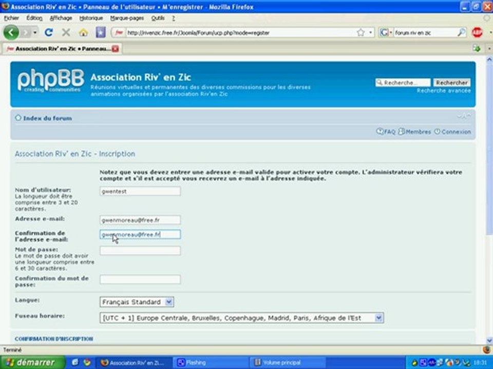Click the Mot de passe field
Image resolution: width=493 pixels, height=369 pixels.
click(140, 251)
